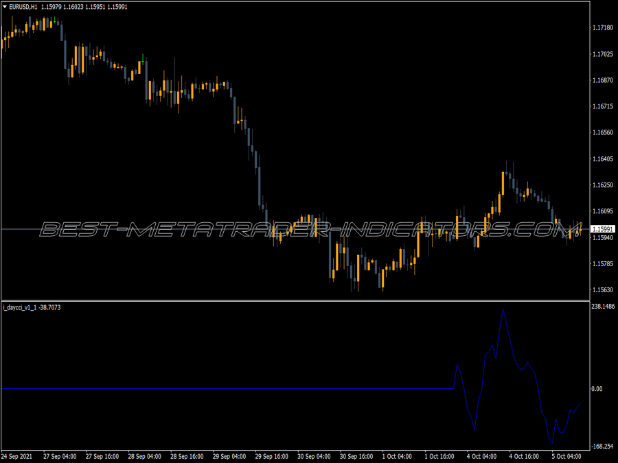618x463 pixels.
Task: Click the 29 Sep 16:00 time label
Action: point(271,456)
